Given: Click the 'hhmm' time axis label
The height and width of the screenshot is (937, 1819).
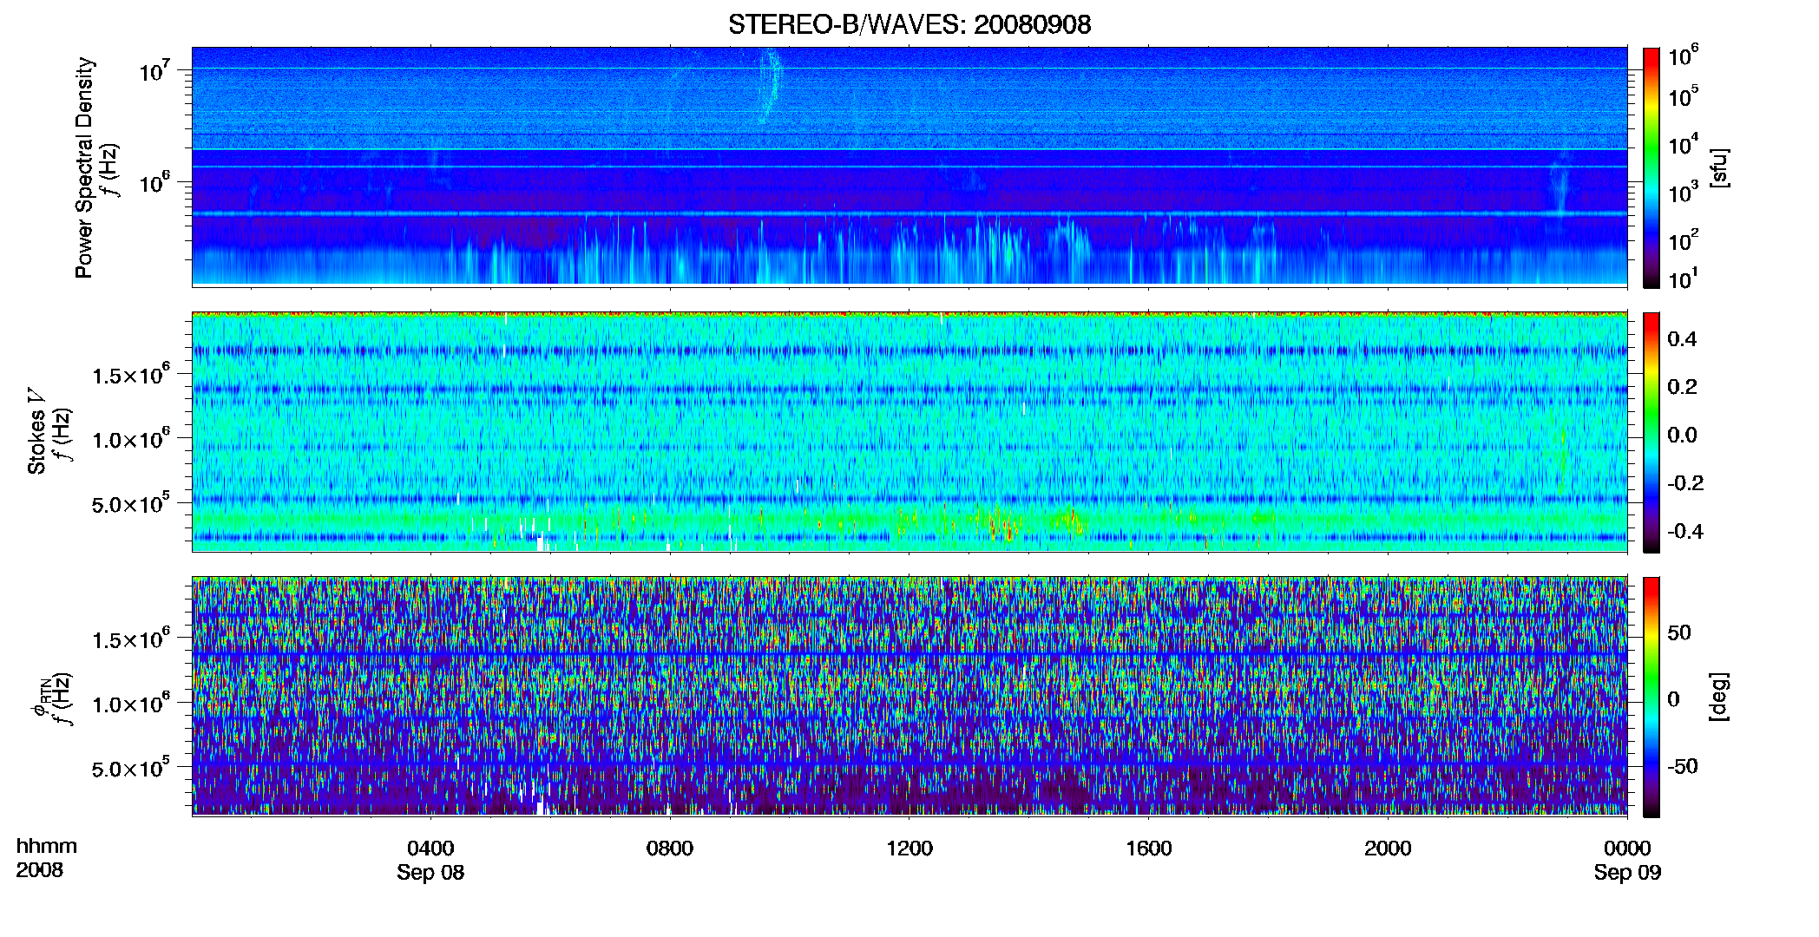Looking at the screenshot, I should pos(46,847).
